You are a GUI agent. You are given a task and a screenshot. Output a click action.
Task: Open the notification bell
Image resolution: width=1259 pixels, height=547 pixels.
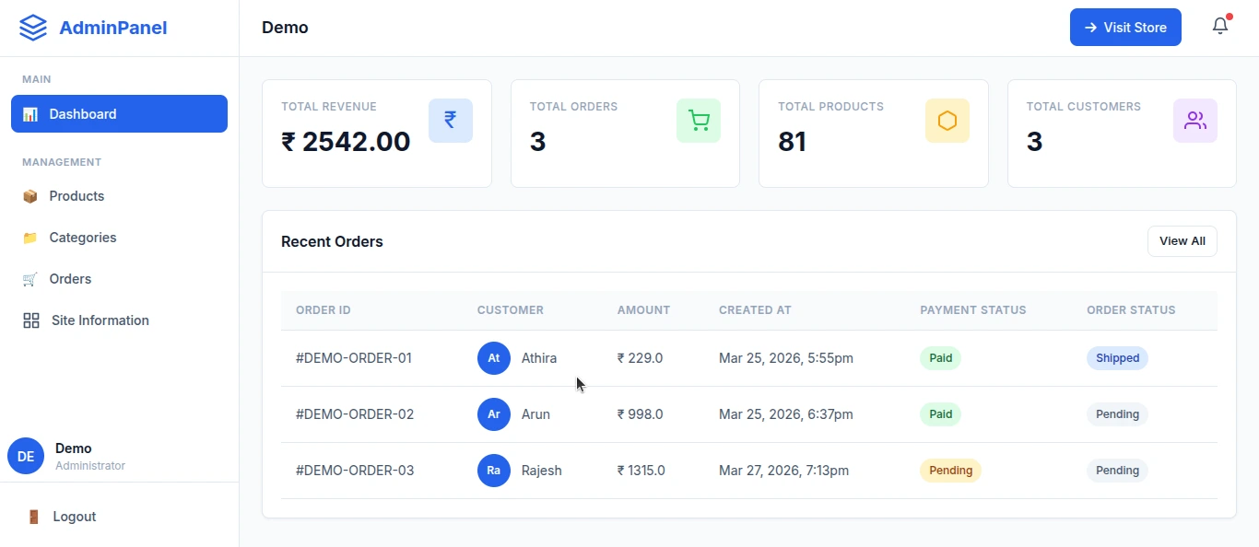[1220, 27]
